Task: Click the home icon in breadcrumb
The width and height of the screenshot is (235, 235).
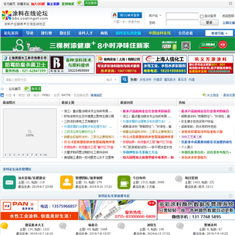Action: point(3,89)
